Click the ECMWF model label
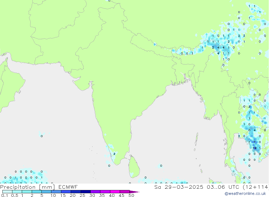Screen dimensions: 269x197 68,187
